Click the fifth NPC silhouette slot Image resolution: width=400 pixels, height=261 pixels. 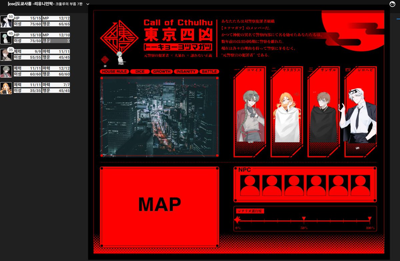coord(338,185)
